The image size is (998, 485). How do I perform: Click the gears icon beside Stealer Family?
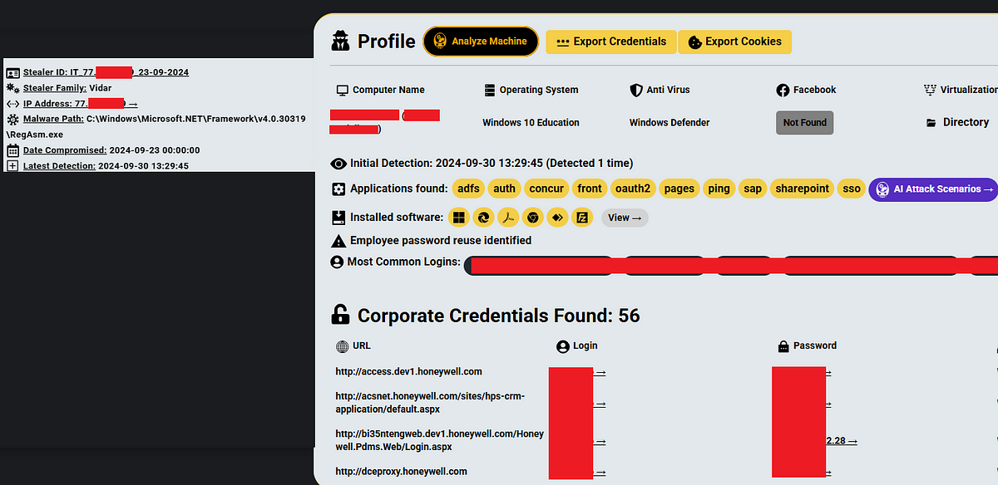coord(12,88)
